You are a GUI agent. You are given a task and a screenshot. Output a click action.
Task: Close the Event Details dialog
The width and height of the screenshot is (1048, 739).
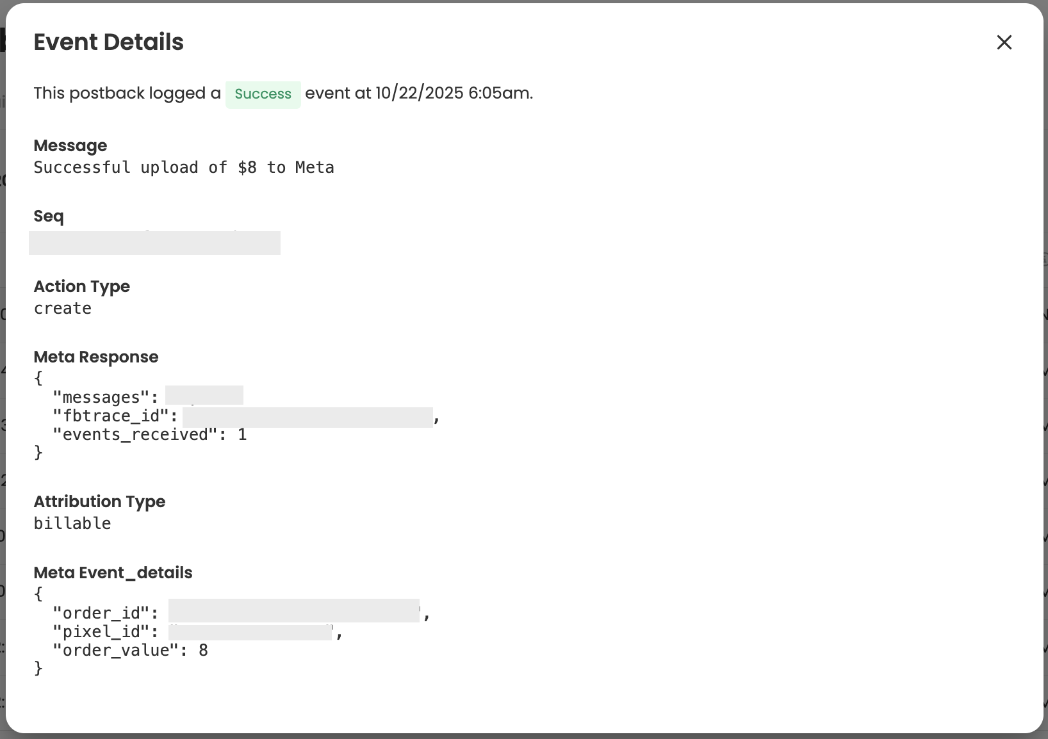click(1004, 42)
